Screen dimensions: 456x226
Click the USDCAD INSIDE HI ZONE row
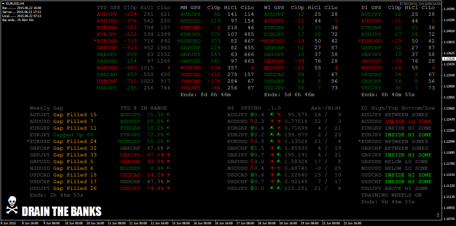tap(396, 175)
